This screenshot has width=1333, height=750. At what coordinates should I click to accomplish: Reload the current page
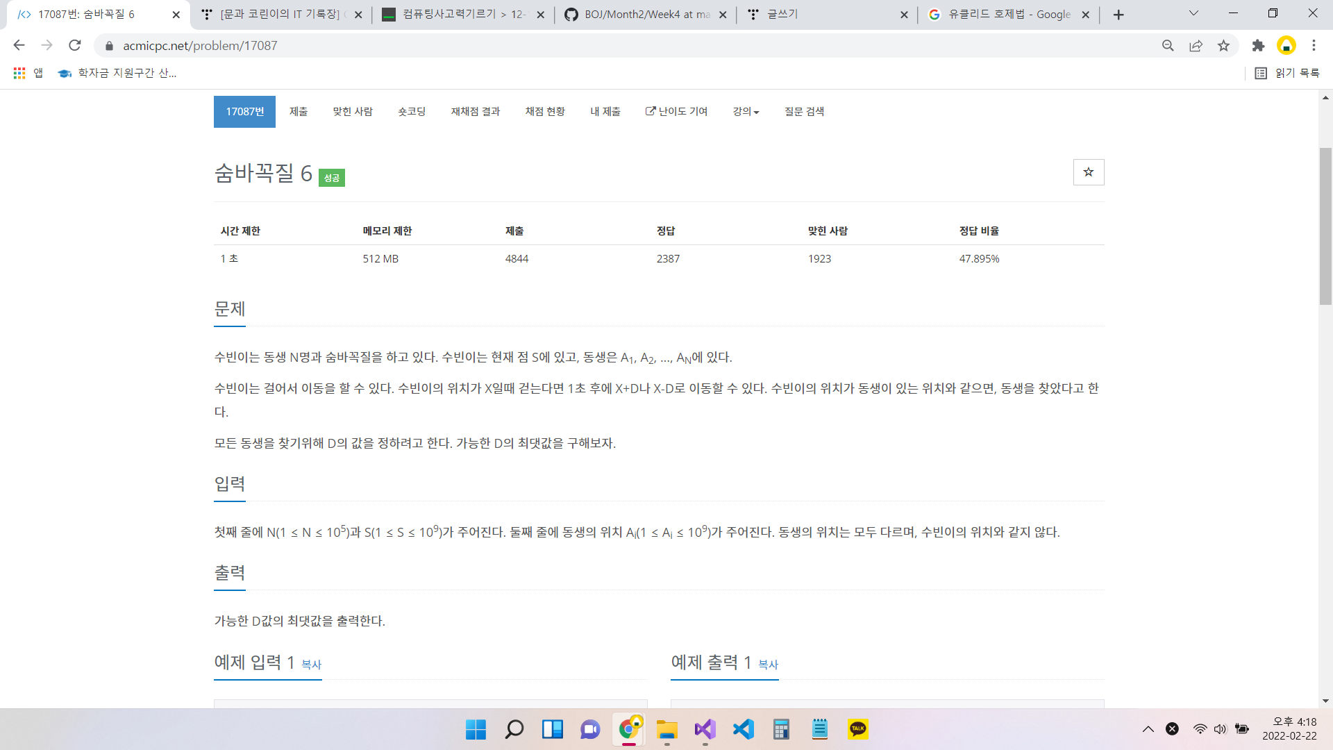(x=75, y=46)
